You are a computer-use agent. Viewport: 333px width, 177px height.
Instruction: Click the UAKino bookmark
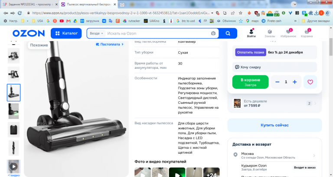152,21
